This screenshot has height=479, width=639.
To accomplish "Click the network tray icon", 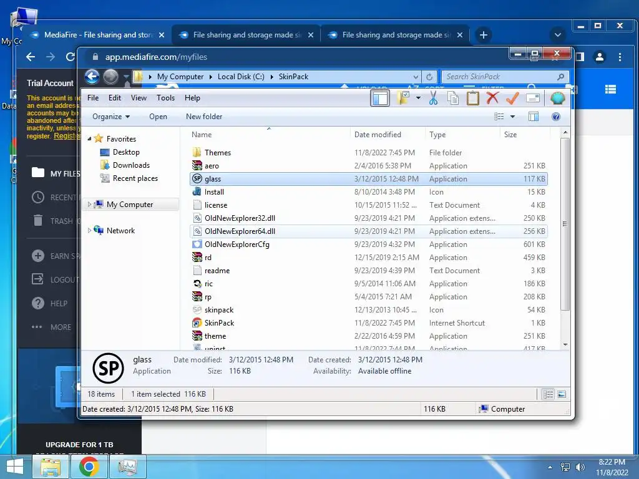I will click(x=565, y=467).
